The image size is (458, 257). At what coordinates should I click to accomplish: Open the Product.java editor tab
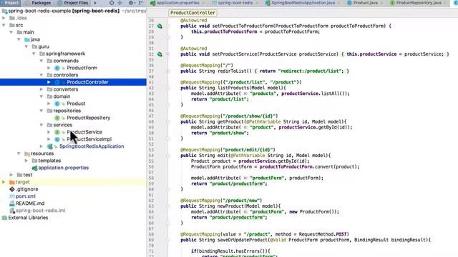(x=366, y=3)
